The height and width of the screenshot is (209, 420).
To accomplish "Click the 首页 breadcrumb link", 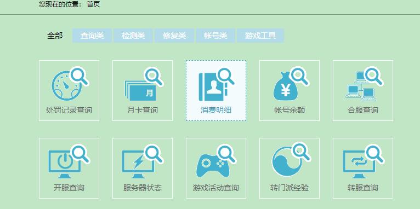I will pos(93,4).
